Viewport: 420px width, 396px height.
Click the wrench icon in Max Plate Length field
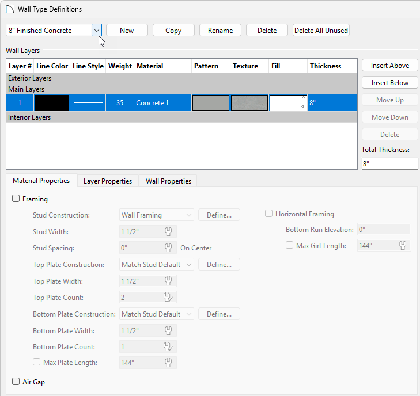168,363
